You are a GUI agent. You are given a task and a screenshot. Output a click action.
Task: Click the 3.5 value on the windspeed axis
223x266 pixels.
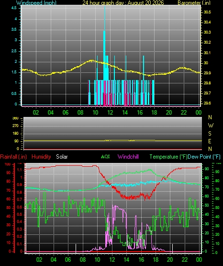click(14, 29)
